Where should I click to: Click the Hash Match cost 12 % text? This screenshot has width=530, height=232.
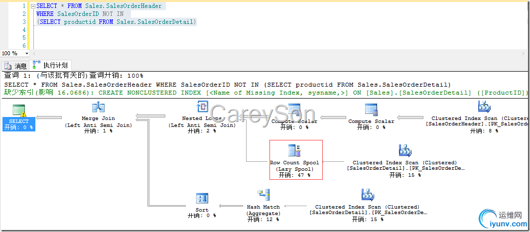[x=264, y=220]
